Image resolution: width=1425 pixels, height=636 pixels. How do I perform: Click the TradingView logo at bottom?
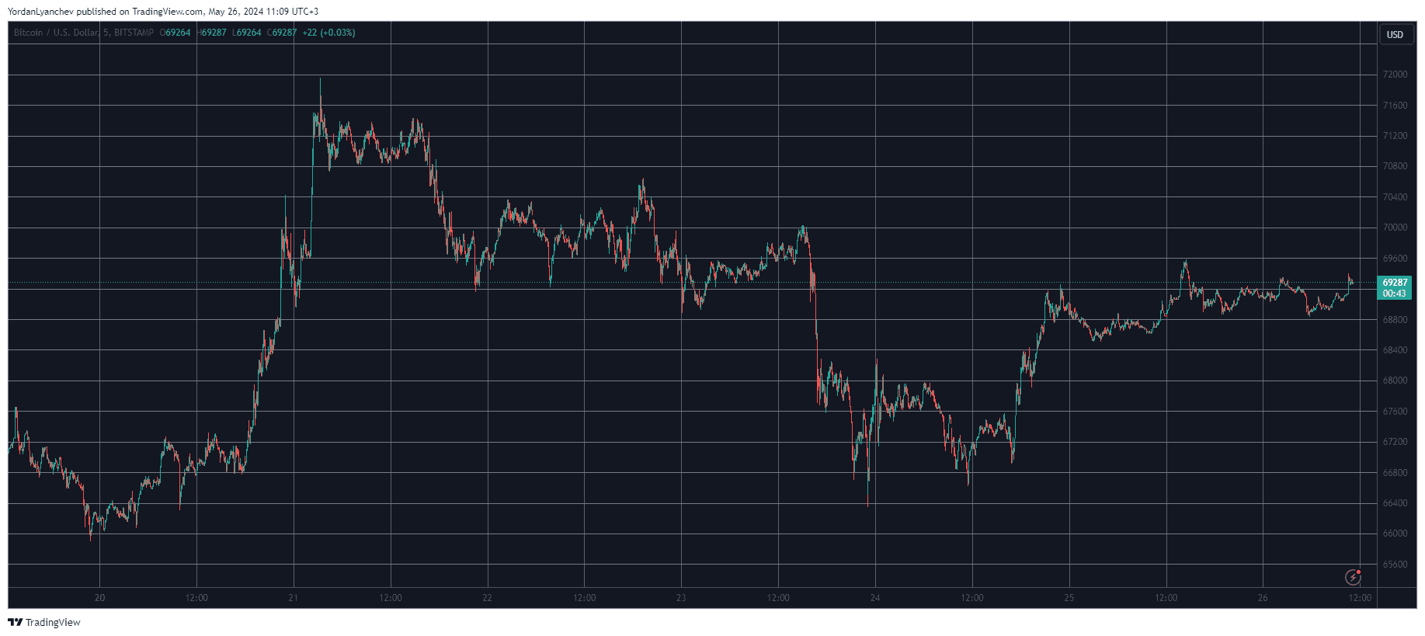tap(44, 622)
